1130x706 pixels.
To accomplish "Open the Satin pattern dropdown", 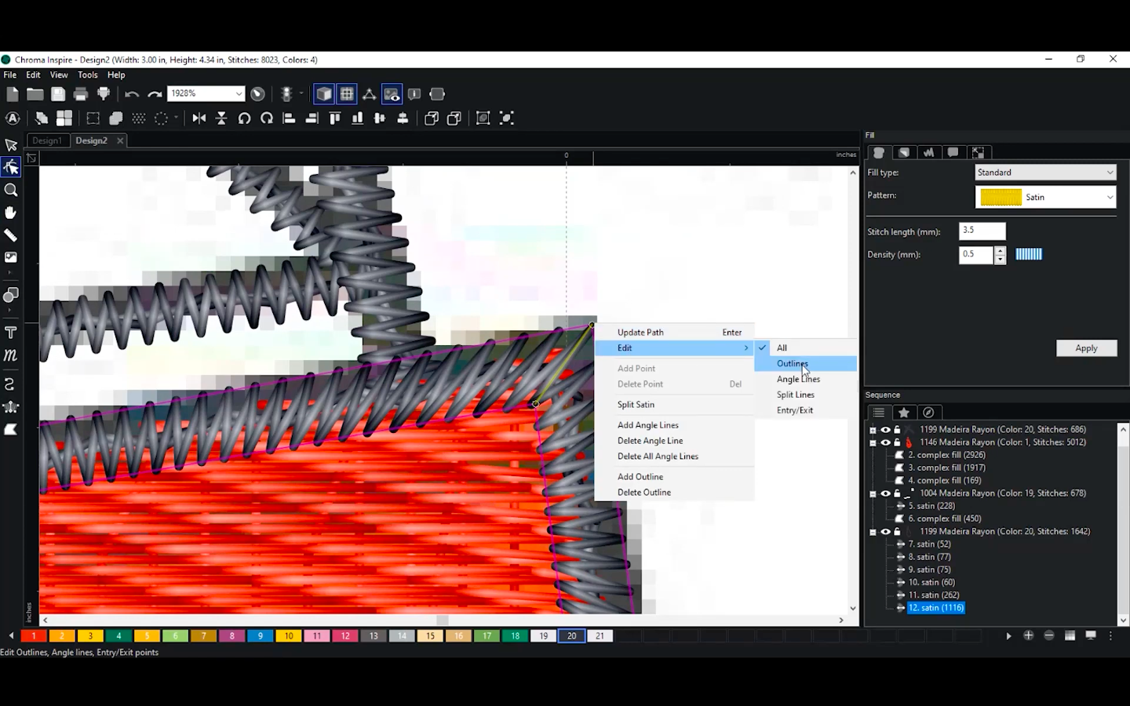I will point(1044,198).
